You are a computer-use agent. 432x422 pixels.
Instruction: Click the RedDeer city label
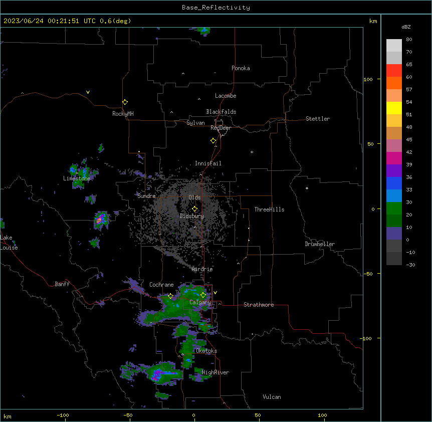[221, 128]
